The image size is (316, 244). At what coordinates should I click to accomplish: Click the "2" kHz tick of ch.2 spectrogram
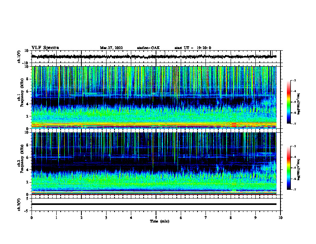click(28, 182)
